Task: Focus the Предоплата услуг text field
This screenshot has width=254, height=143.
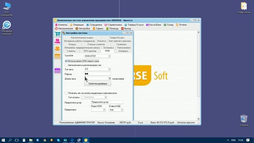Action: (107, 102)
